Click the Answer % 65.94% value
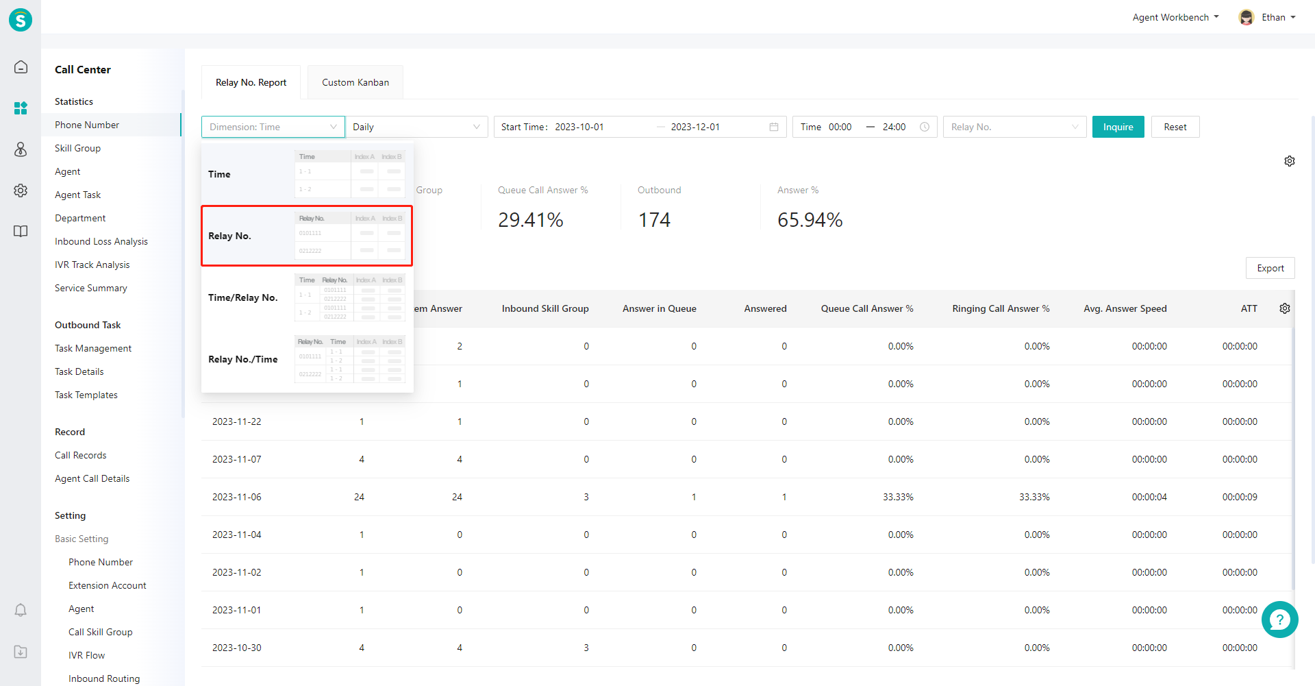 click(810, 220)
